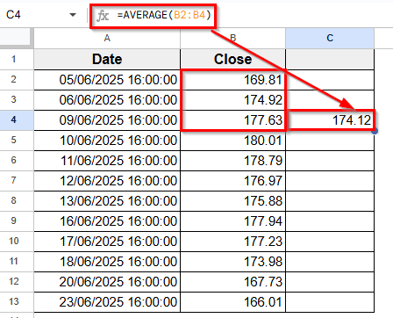
Task: Click close value 175.88
Action: (x=232, y=201)
